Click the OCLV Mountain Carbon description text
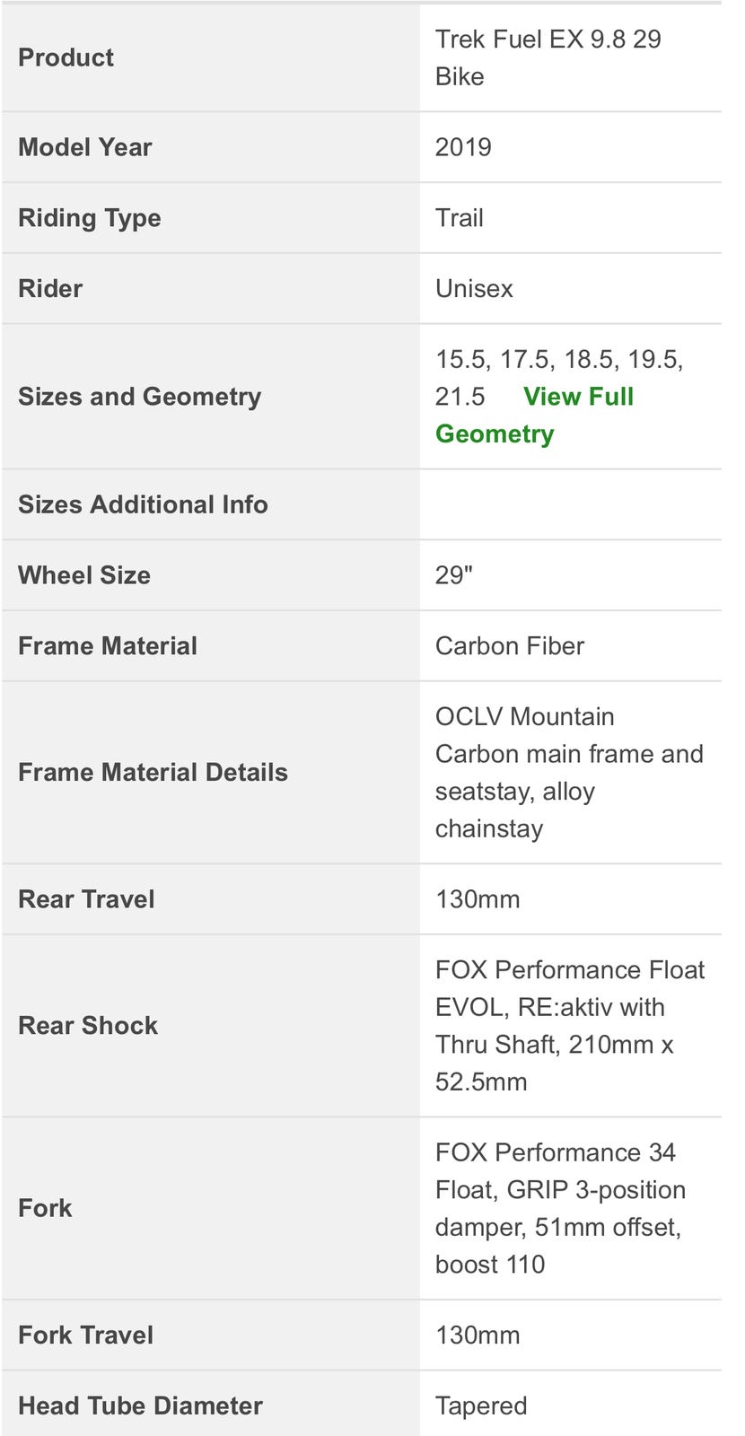 pyautogui.click(x=569, y=773)
